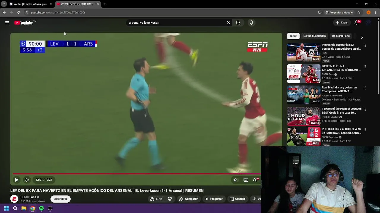Open the Chrome three-dot menu
The height and width of the screenshot is (213, 380).
[376, 12]
